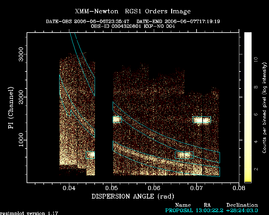Click the colorbar value 2
Viewport: 269px width, 215px height.
pyautogui.click(x=256, y=169)
